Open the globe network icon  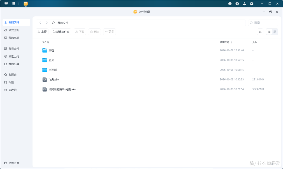[x=230, y=4]
